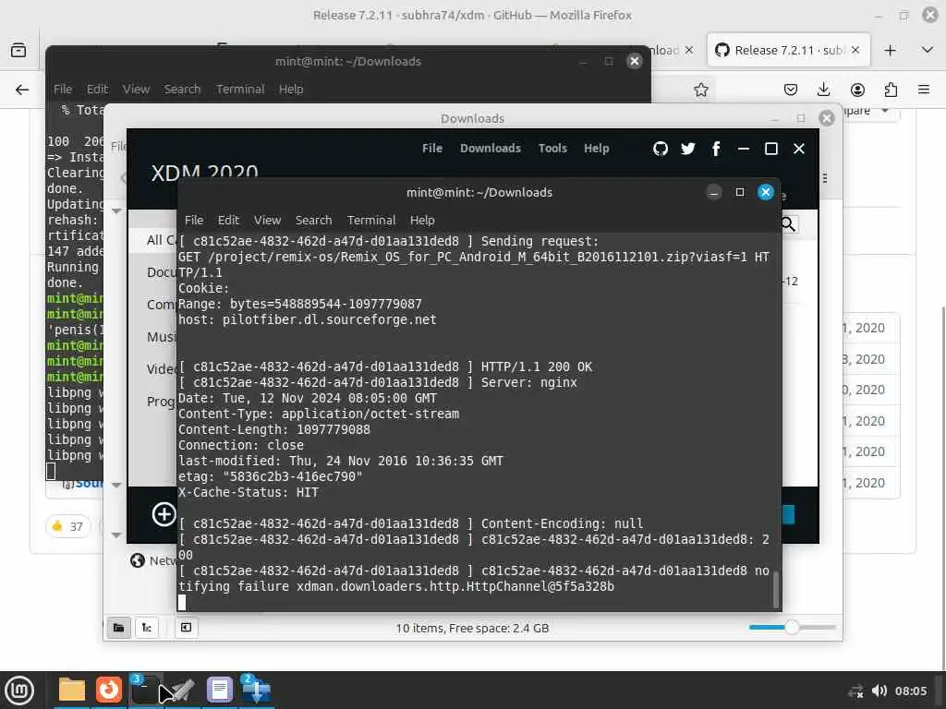
Task: Open the XDM Facebook icon
Action: (x=716, y=149)
